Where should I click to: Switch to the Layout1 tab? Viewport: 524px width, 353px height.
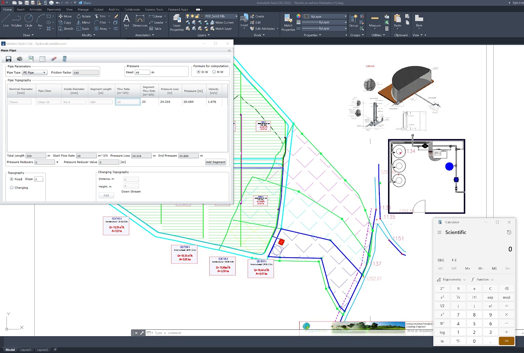click(x=26, y=350)
